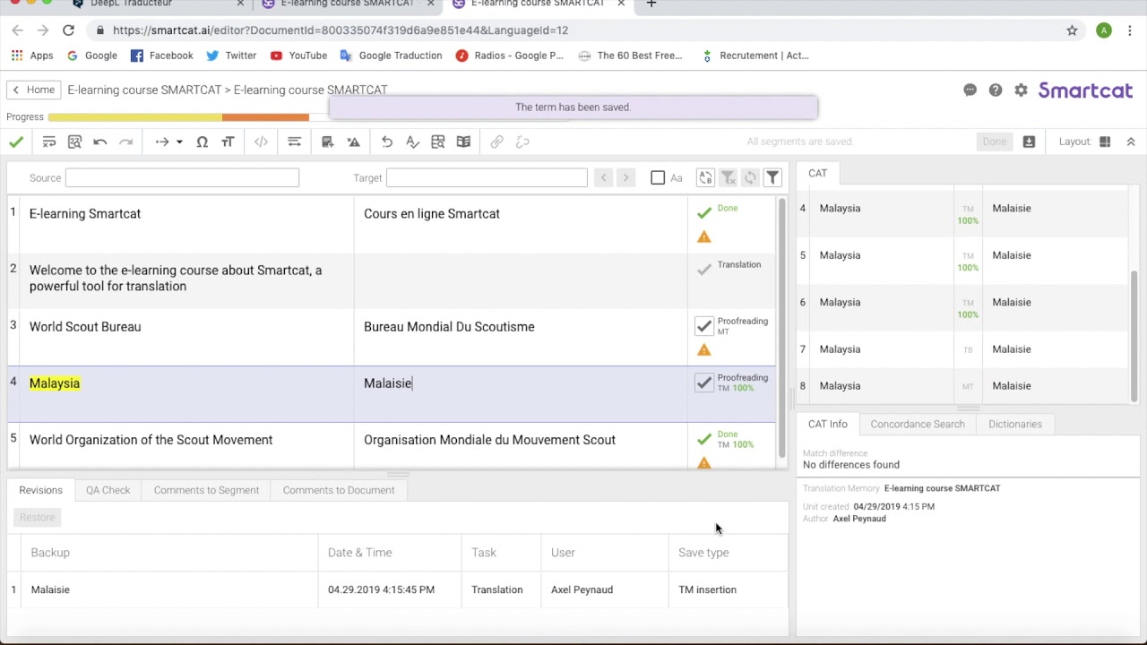Change text case with Tt icon

(228, 142)
